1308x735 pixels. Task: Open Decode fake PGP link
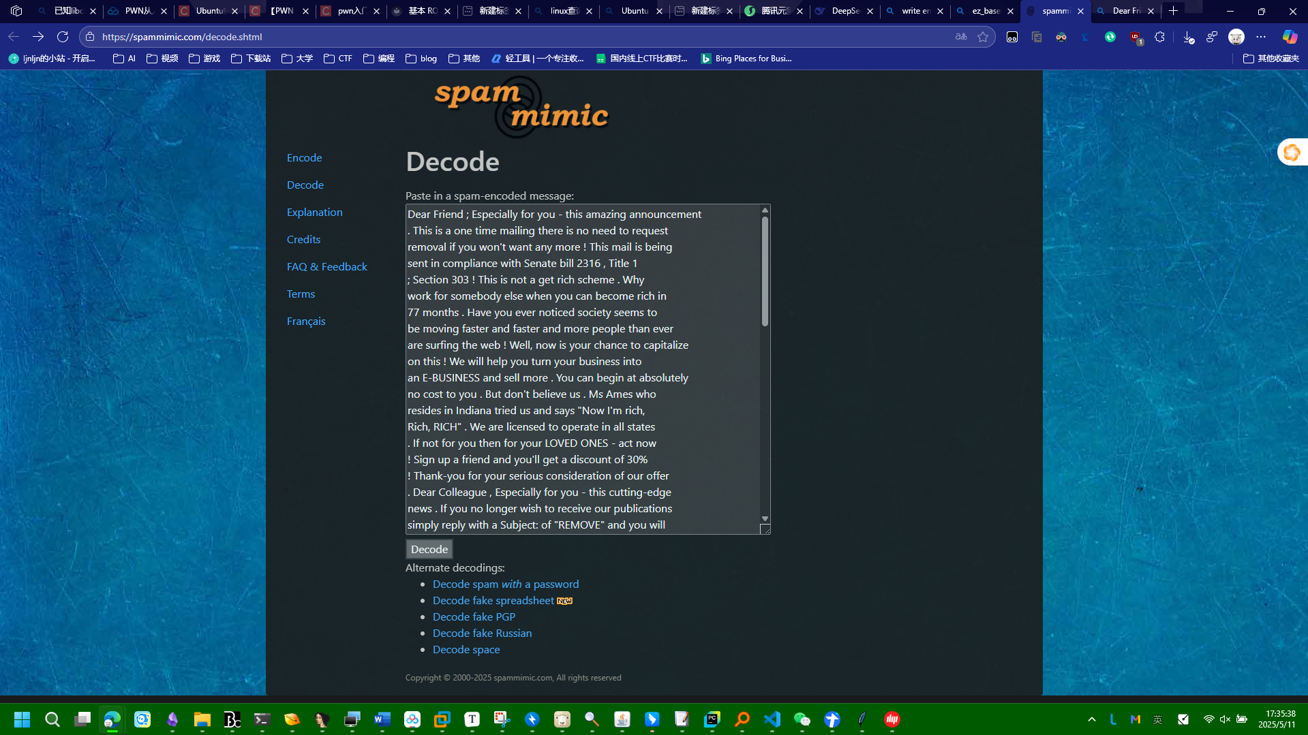click(x=474, y=616)
